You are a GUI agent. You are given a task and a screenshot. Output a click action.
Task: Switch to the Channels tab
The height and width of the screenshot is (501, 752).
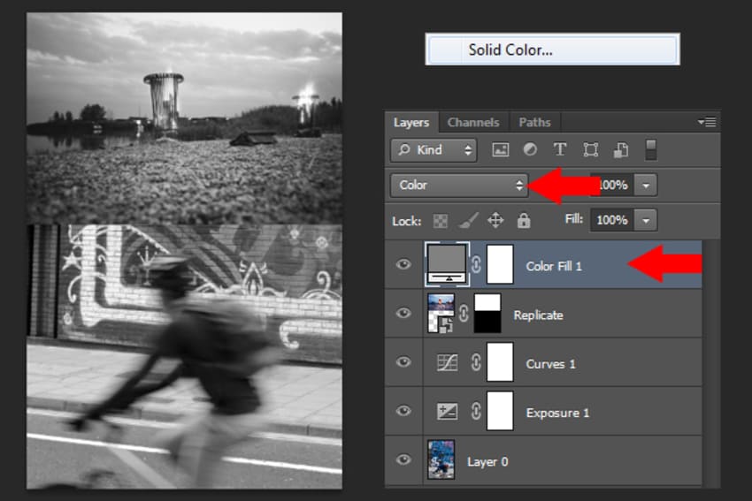click(473, 123)
